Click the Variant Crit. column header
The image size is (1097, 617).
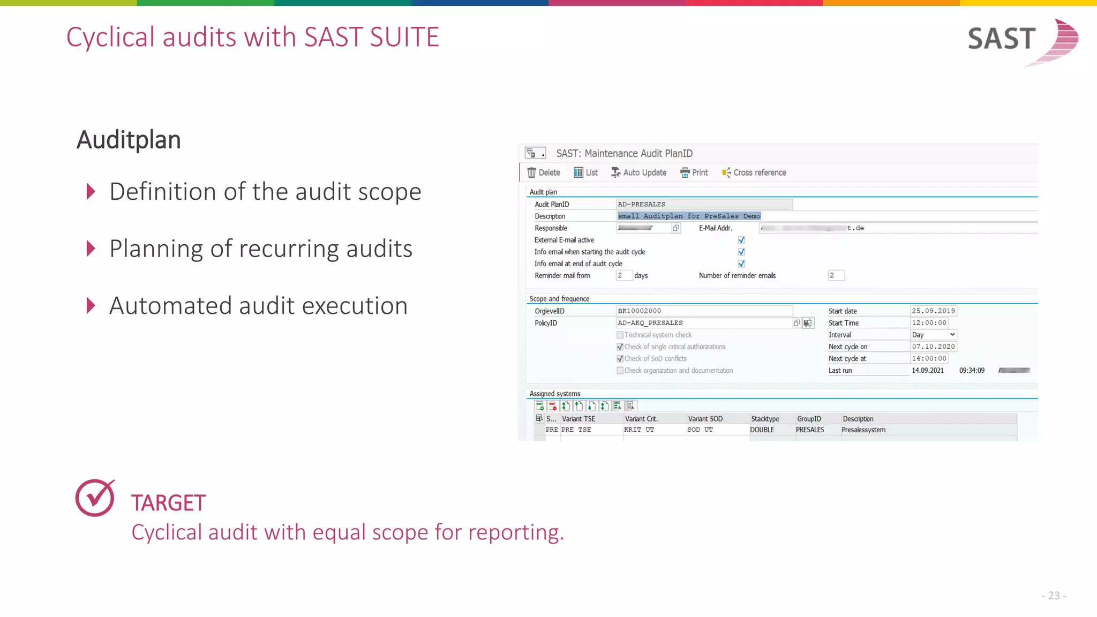pos(655,419)
